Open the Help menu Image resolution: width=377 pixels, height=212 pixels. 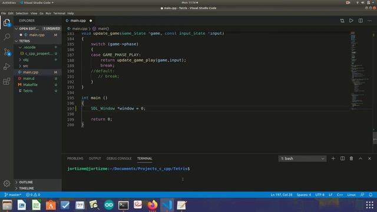click(x=71, y=13)
